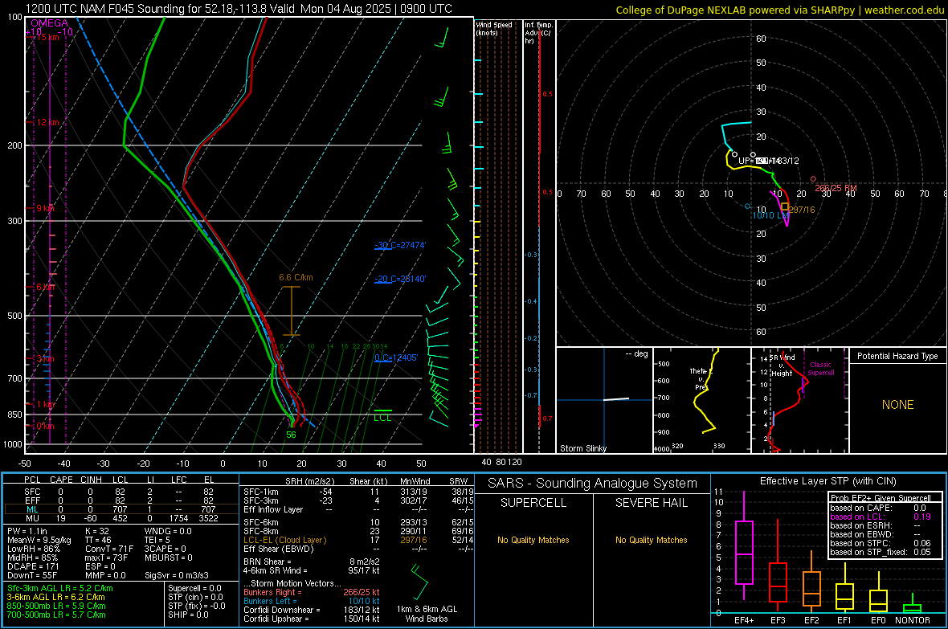The height and width of the screenshot is (629, 948).
Task: Select the highlighted ML parcel row
Action: (x=121, y=509)
